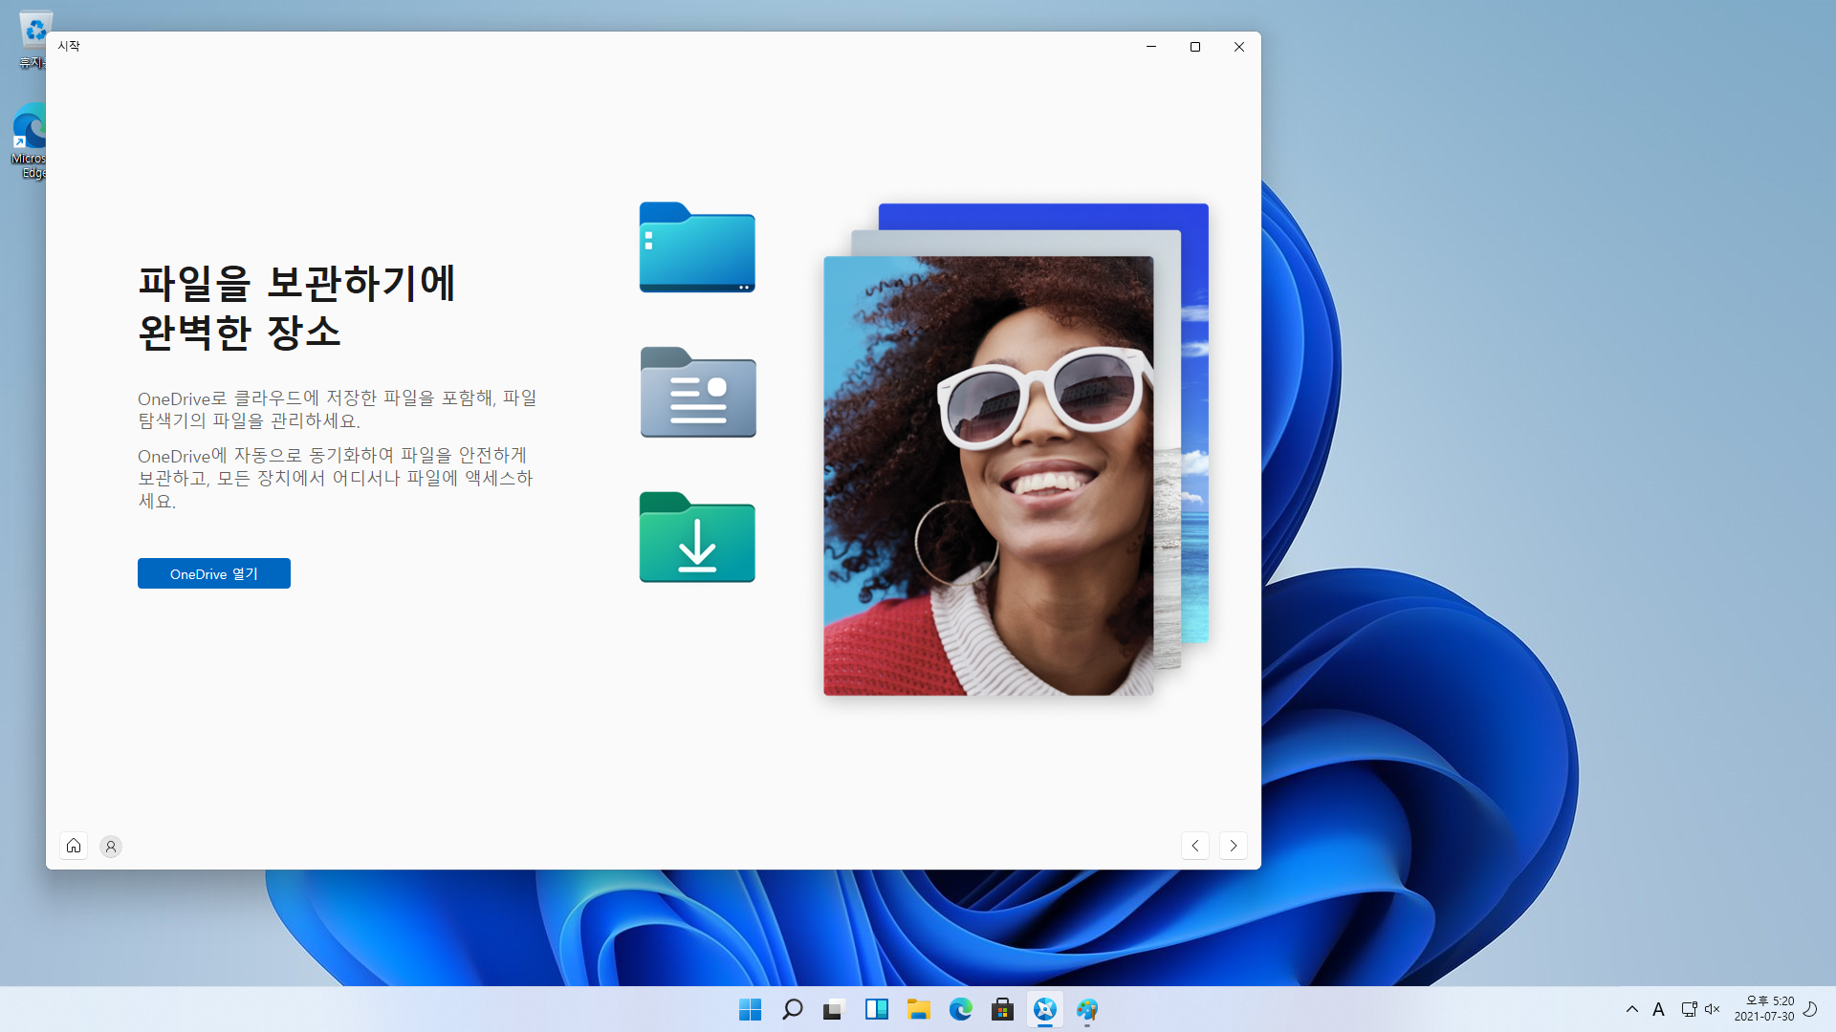Click the paragraph starting OneDrive로 클라우드에
This screenshot has width=1836, height=1032.
coord(338,409)
